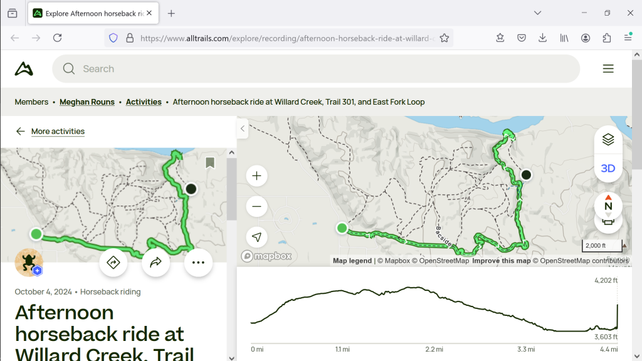642x361 pixels.
Task: Open the hamburger site menu
Action: click(608, 69)
